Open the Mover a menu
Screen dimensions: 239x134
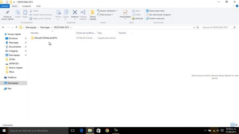(58, 15)
